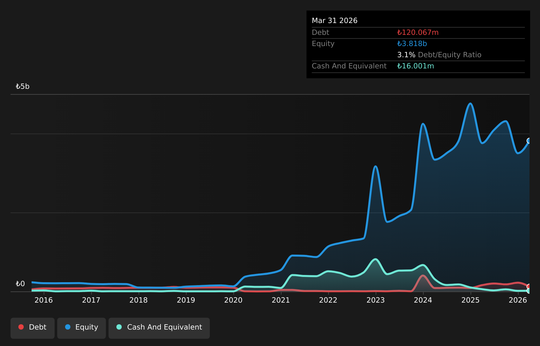Image resolution: width=540 pixels, height=346 pixels.
Task: Click the ₺120.067m debt value in tooltip
Action: click(418, 33)
